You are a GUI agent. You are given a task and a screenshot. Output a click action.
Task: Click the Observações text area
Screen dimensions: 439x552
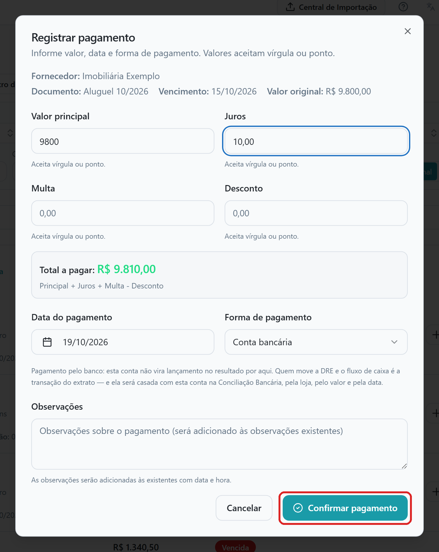219,444
